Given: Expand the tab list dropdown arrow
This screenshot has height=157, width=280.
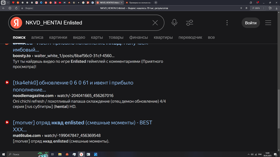Looking at the screenshot, I should pyautogui.click(x=8, y=3).
